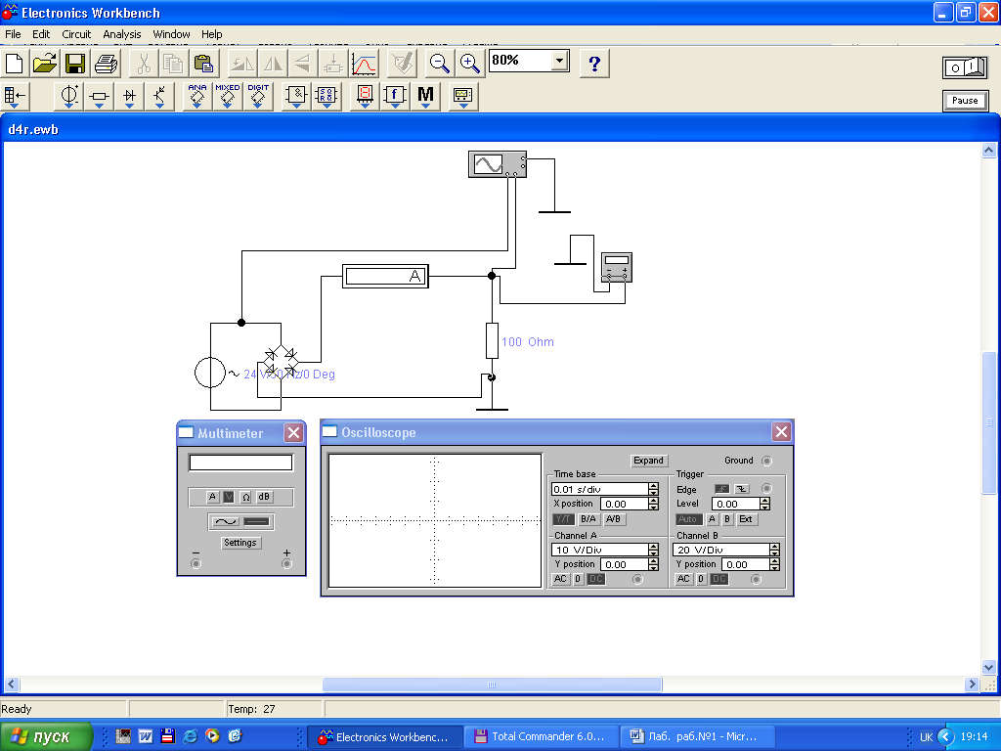Open the Diodes parts bin
Viewport: 1001px width, 751px height.
point(130,97)
